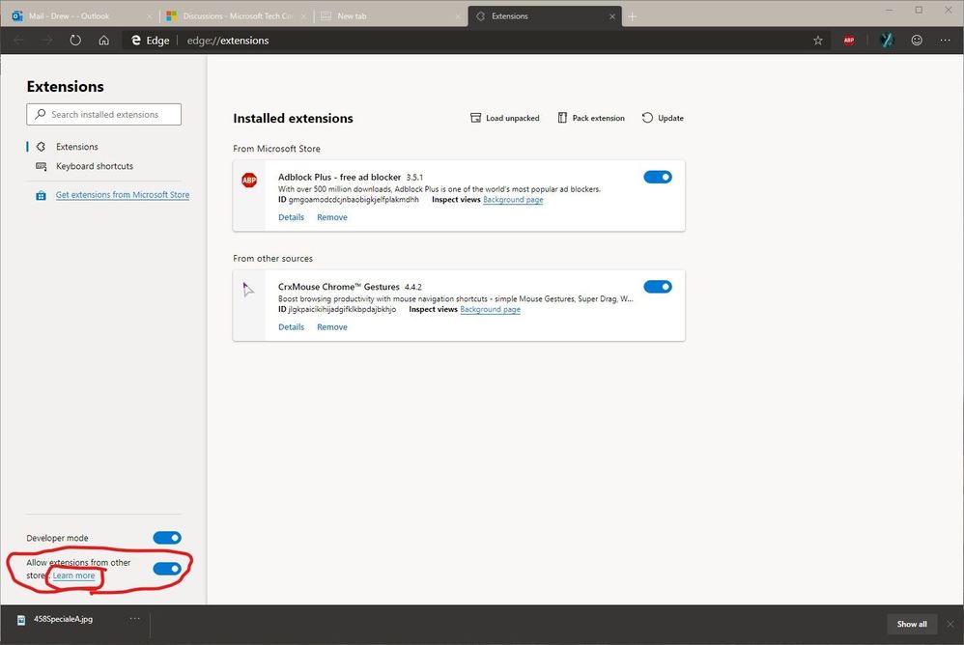Click the From other sources label
The height and width of the screenshot is (645, 964).
(x=272, y=259)
